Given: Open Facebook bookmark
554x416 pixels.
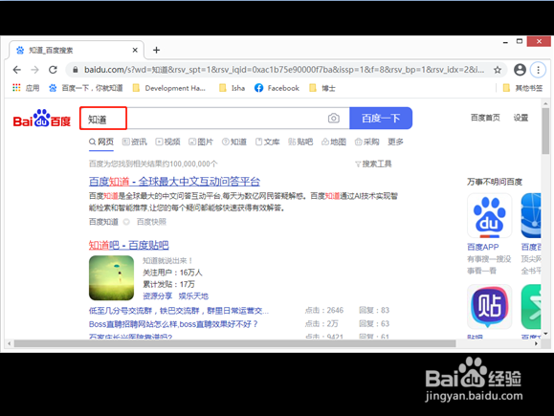Looking at the screenshot, I should coord(277,88).
